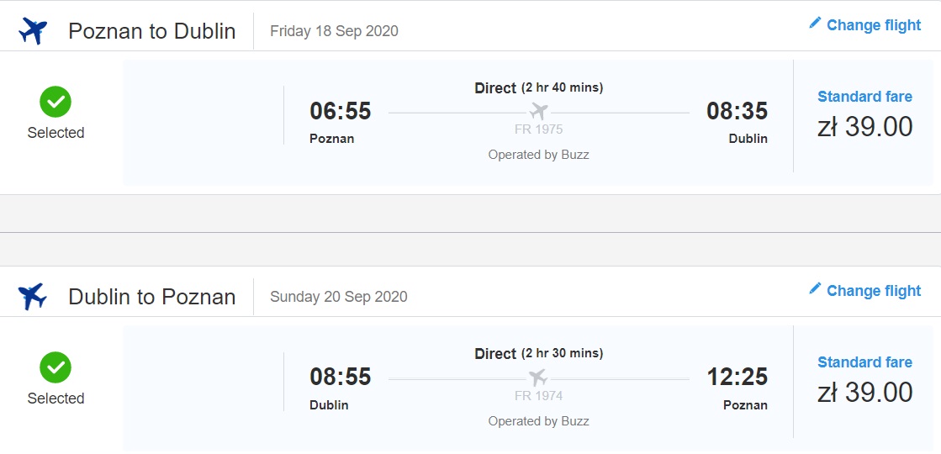Viewport: 941px width, 454px height.
Task: Click the pencil icon for the outbound Change flight
Action: click(814, 23)
